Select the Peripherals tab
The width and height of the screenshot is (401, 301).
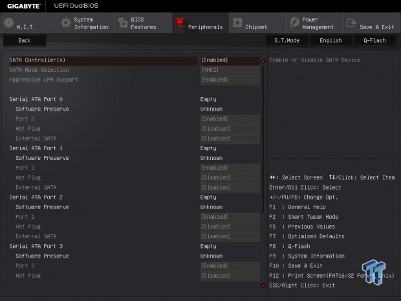click(x=200, y=23)
